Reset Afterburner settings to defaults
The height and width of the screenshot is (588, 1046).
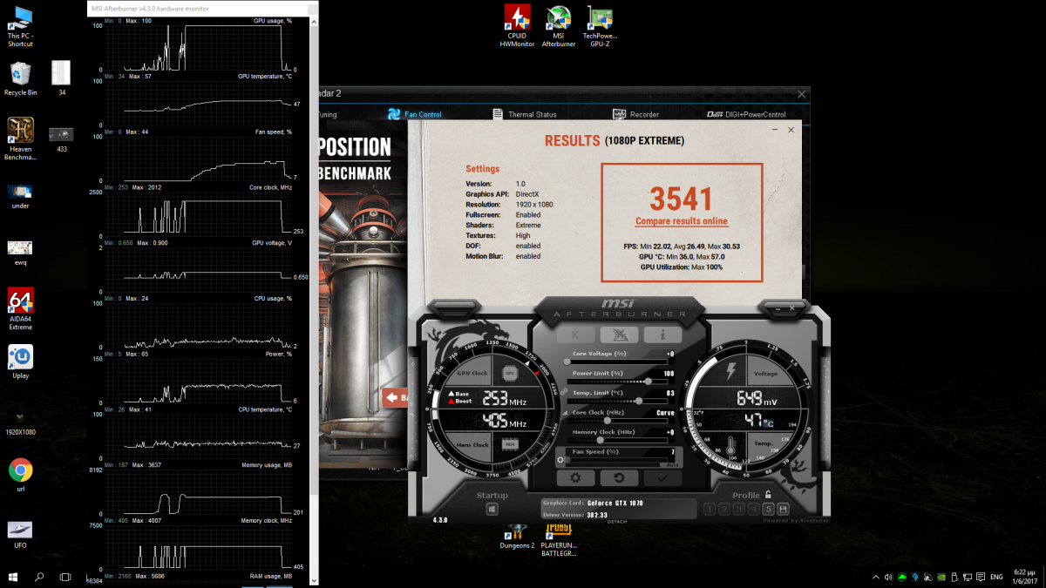(x=619, y=478)
